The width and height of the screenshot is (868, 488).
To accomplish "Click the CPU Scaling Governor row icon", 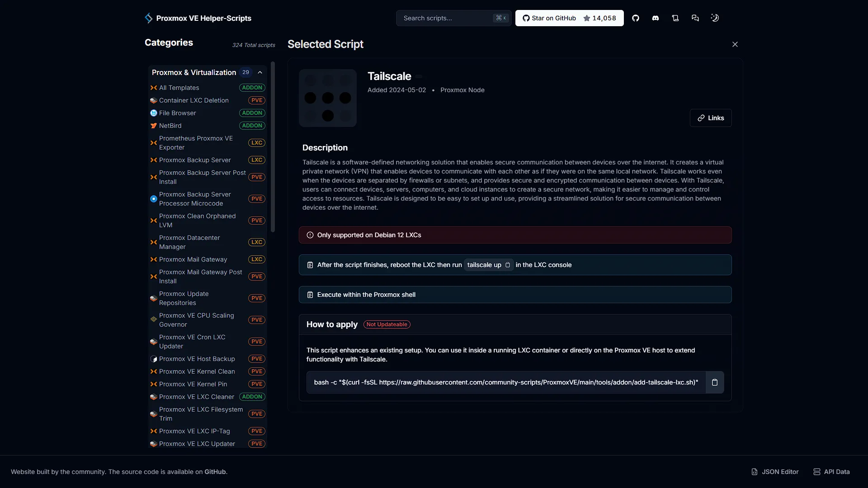I will pyautogui.click(x=154, y=319).
